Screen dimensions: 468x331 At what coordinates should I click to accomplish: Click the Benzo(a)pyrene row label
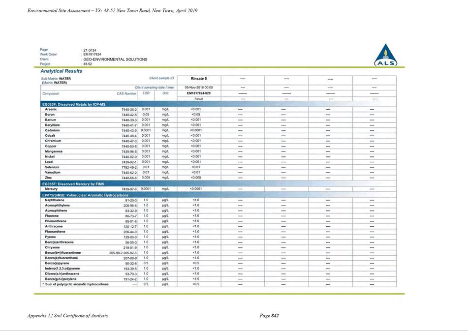[57, 263]
